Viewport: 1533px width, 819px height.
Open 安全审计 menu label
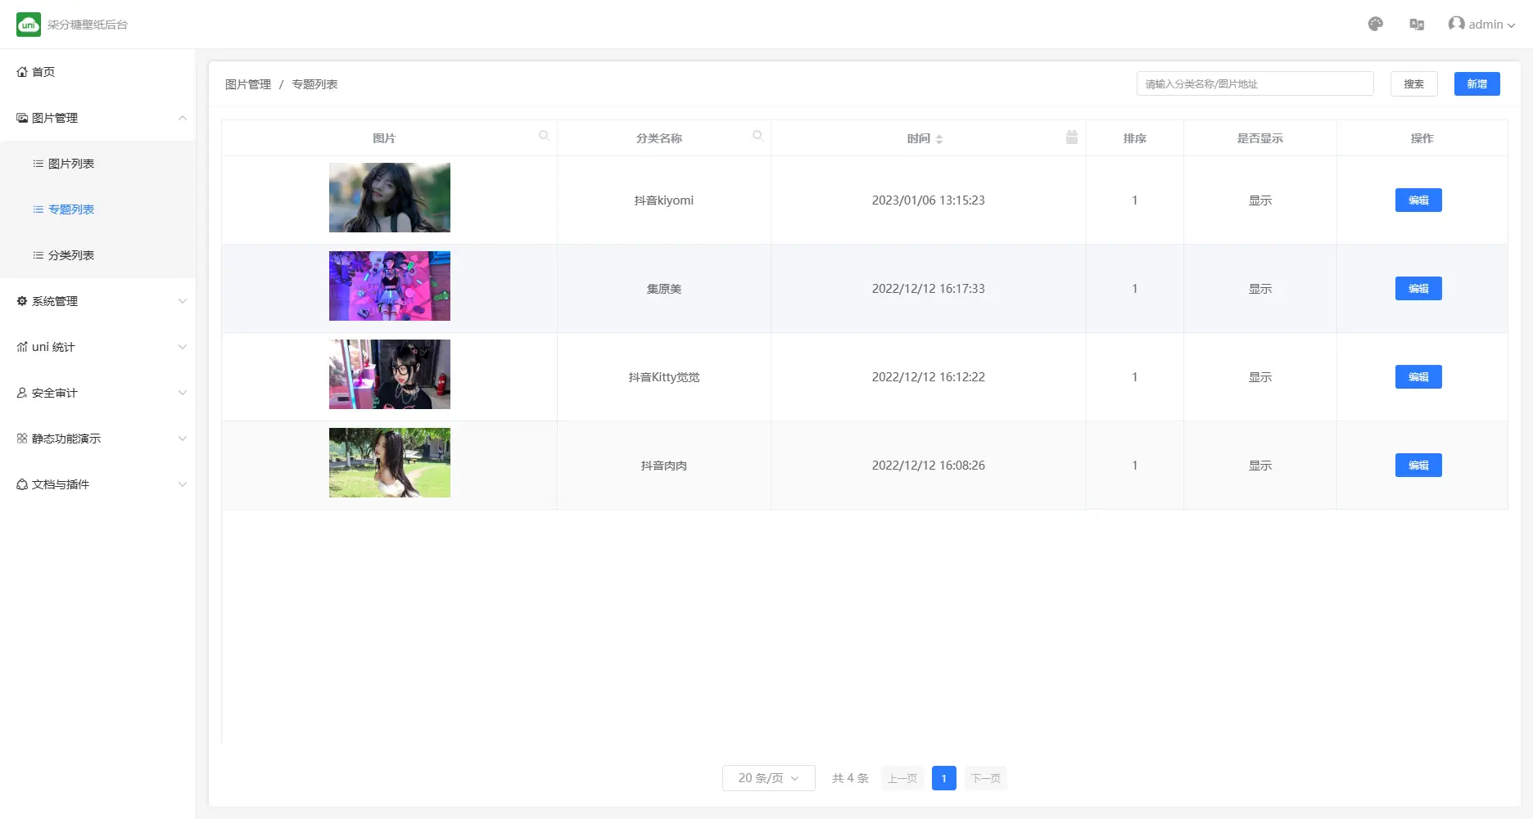55,393
